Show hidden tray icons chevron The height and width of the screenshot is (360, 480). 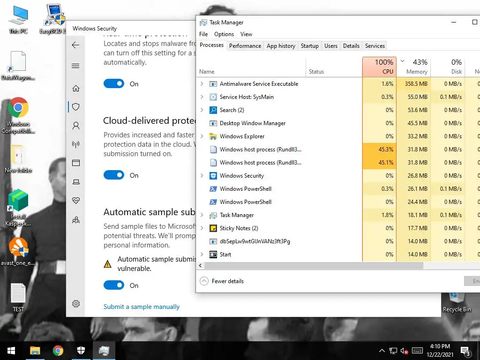[x=382, y=351]
